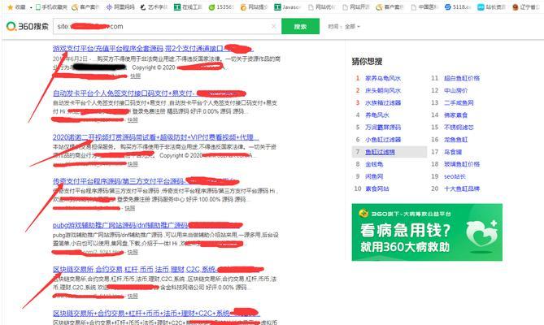Click the green 搜索 button
Viewport: 544px width, 325px height.
(x=300, y=26)
